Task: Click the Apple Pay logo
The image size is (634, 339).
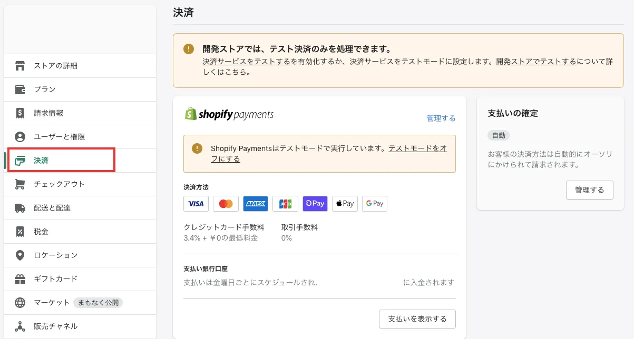Action: tap(345, 204)
